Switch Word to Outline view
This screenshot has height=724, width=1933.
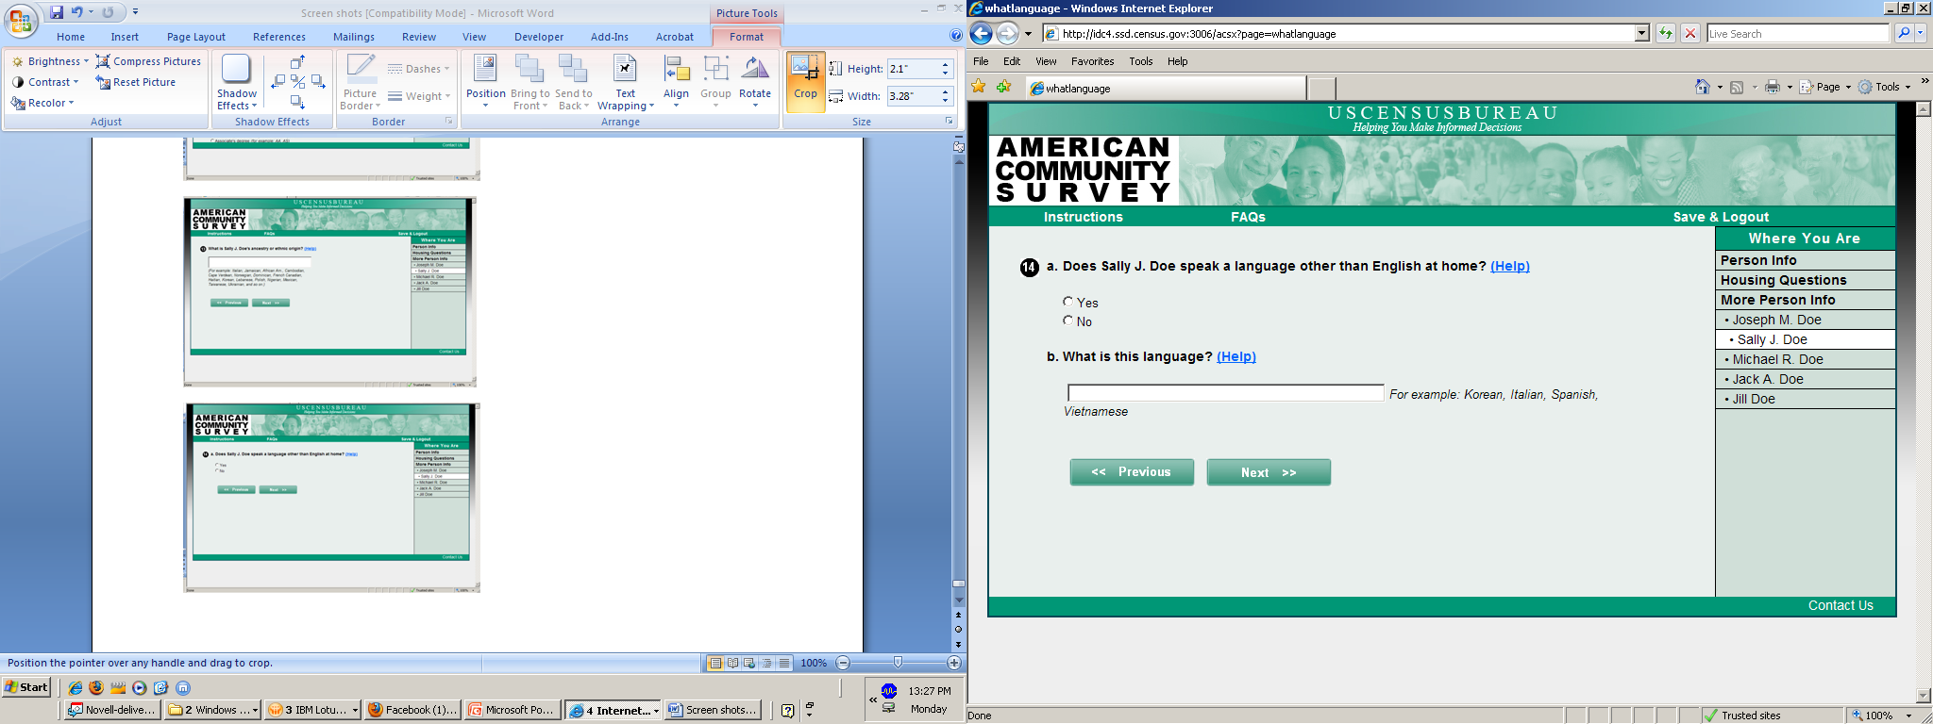(x=766, y=663)
